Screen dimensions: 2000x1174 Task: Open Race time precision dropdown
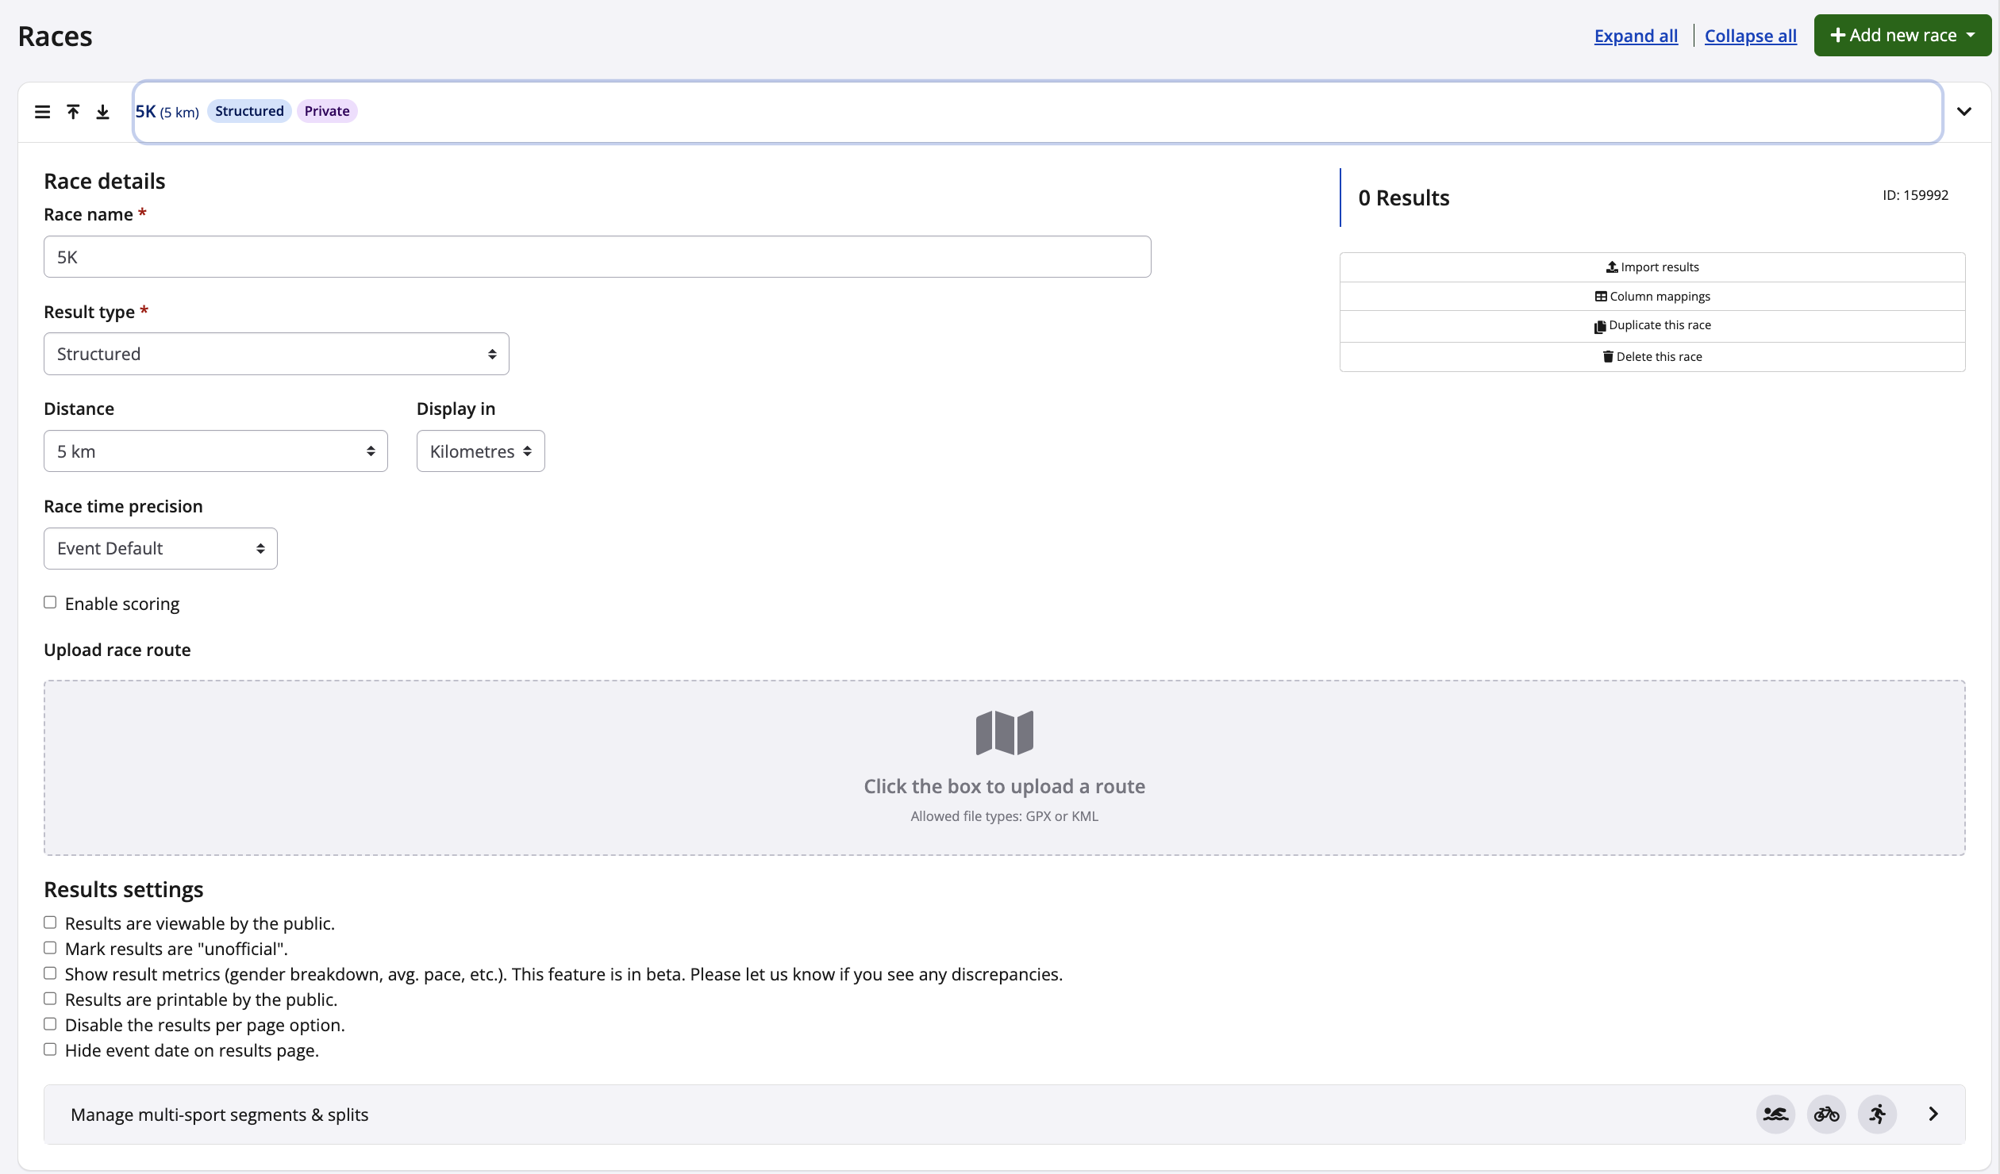pyautogui.click(x=160, y=549)
